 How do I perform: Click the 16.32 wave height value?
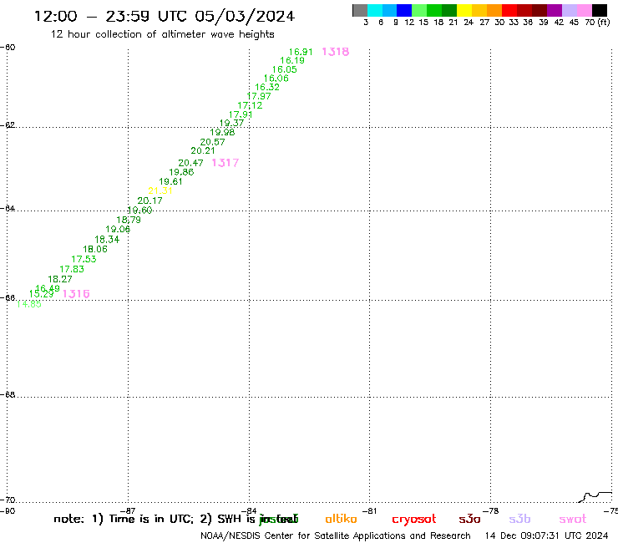point(267,88)
